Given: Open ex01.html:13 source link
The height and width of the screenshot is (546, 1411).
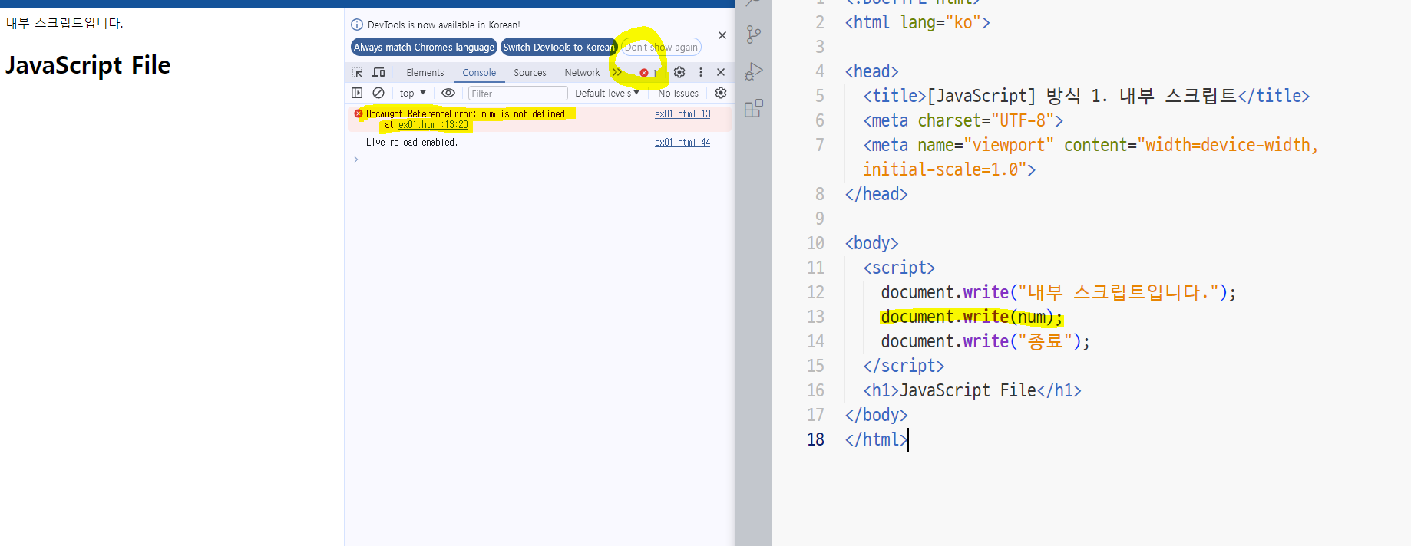Looking at the screenshot, I should [682, 113].
